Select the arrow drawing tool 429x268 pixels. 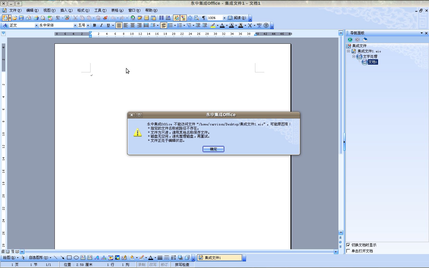(x=62, y=258)
